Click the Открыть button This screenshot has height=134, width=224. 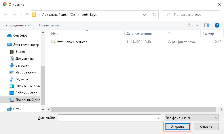coord(177,127)
